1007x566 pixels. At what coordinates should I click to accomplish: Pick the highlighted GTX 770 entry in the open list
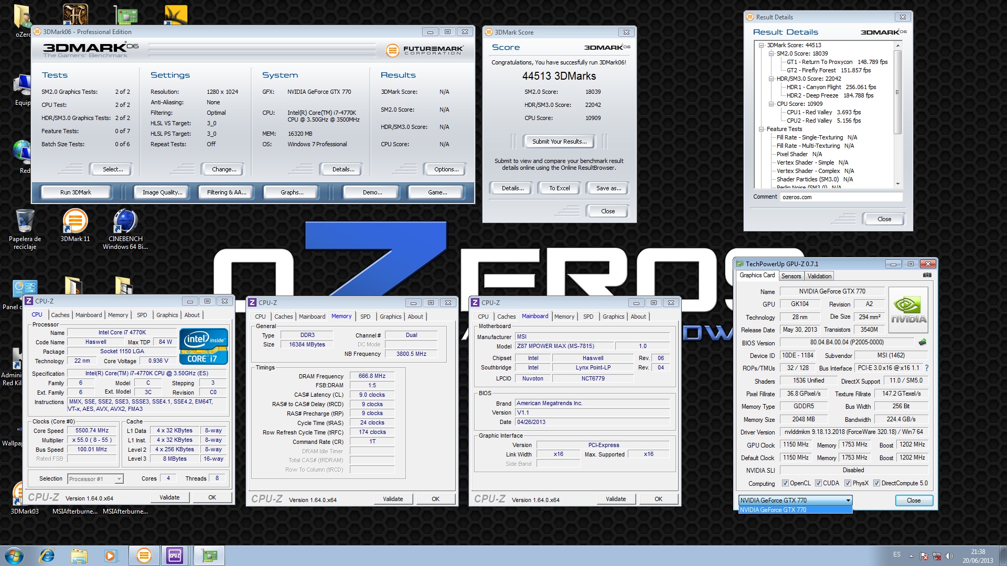pyautogui.click(x=795, y=510)
